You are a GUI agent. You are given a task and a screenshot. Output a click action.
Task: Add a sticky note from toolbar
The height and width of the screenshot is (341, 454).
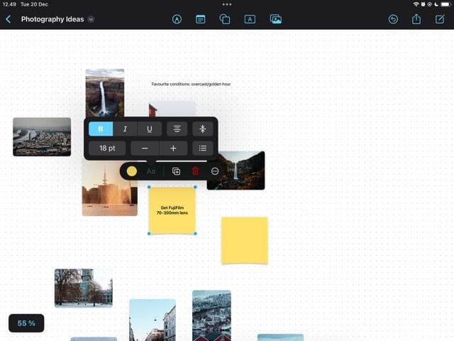coord(201,19)
